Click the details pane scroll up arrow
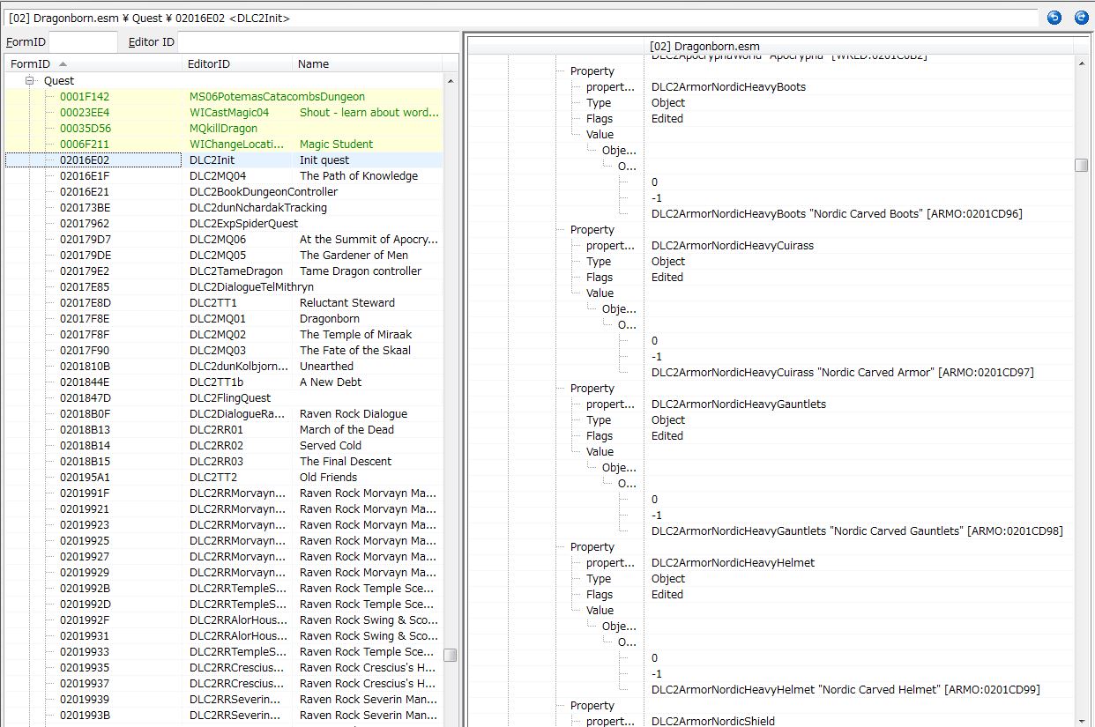This screenshot has height=727, width=1095. (1082, 63)
